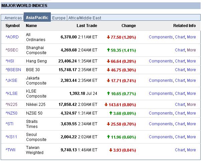
Task: Click the red down arrow for Hang Seng
Action: [x=108, y=61]
